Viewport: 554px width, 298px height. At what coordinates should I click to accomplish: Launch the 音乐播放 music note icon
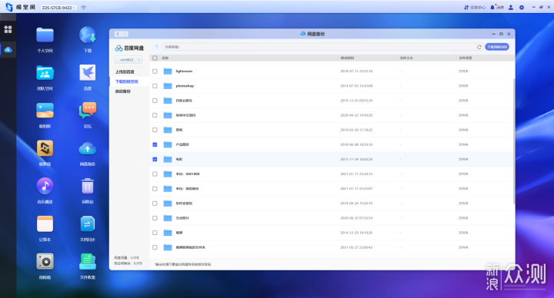[45, 186]
